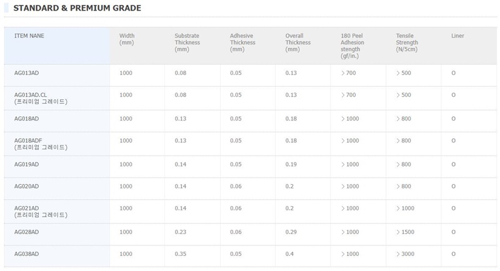Click the AG038AD item name
This screenshot has width=500, height=271.
27,255
